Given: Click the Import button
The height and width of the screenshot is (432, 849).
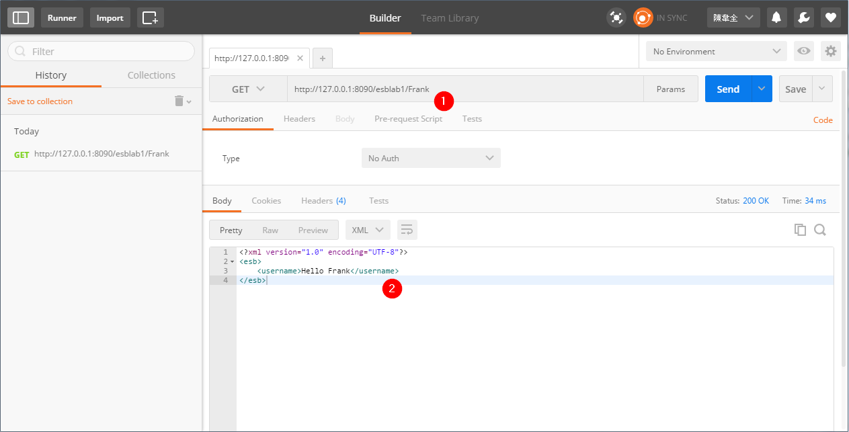Looking at the screenshot, I should pos(110,17).
